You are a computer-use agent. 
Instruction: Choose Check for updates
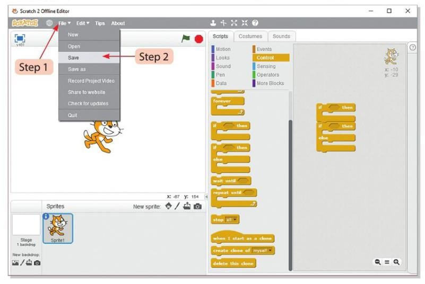tap(89, 103)
